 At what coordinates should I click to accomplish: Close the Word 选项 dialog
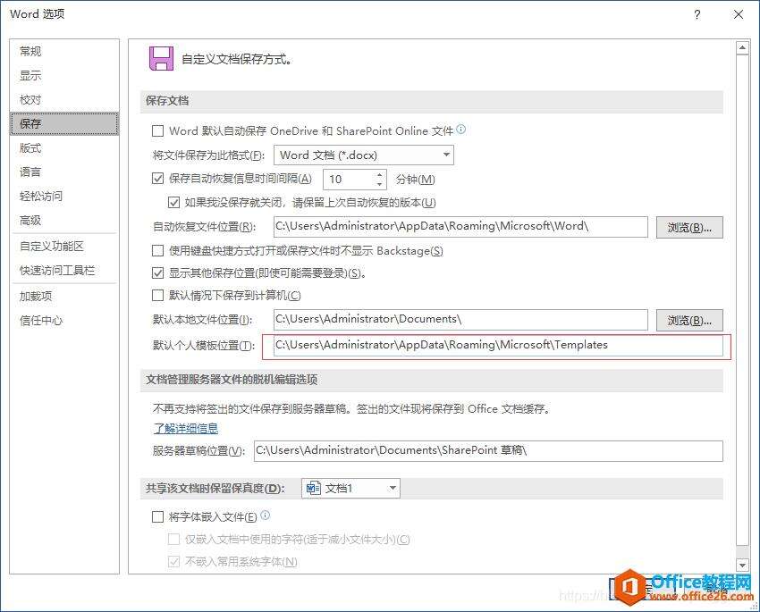pyautogui.click(x=739, y=14)
